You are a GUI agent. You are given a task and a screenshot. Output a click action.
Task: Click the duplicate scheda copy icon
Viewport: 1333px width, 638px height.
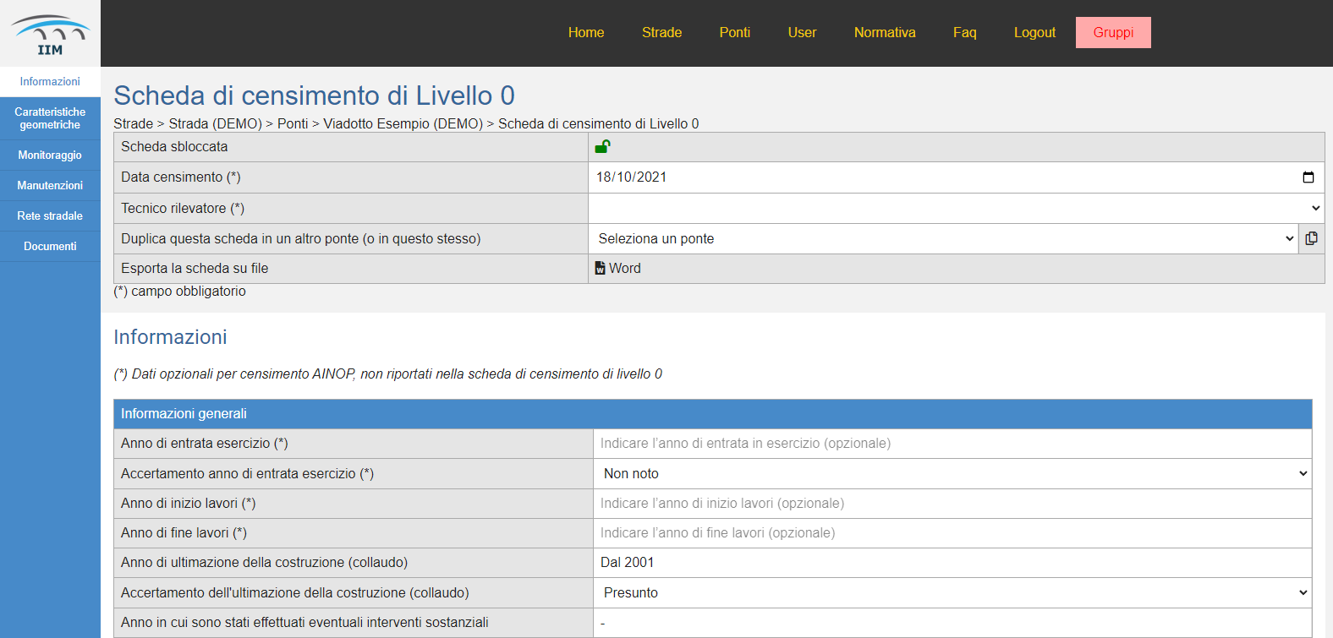(1311, 238)
